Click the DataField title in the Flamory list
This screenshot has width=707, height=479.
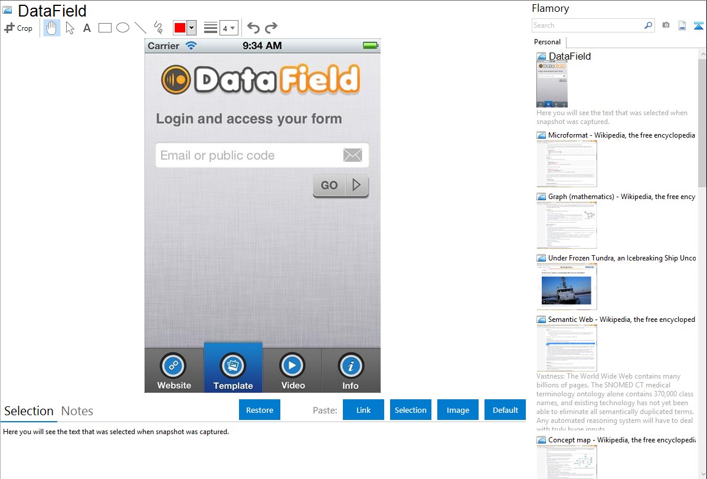569,57
